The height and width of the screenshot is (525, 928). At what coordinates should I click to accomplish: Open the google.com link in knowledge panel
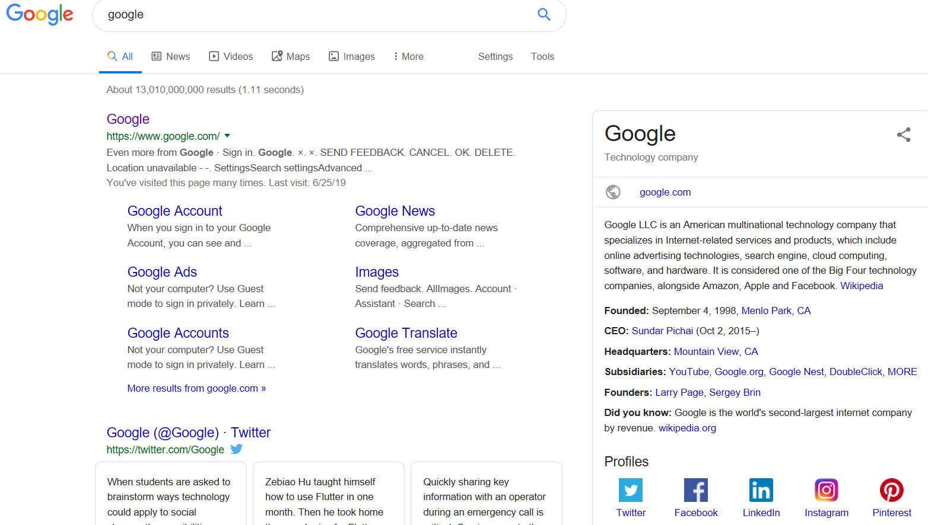point(665,192)
